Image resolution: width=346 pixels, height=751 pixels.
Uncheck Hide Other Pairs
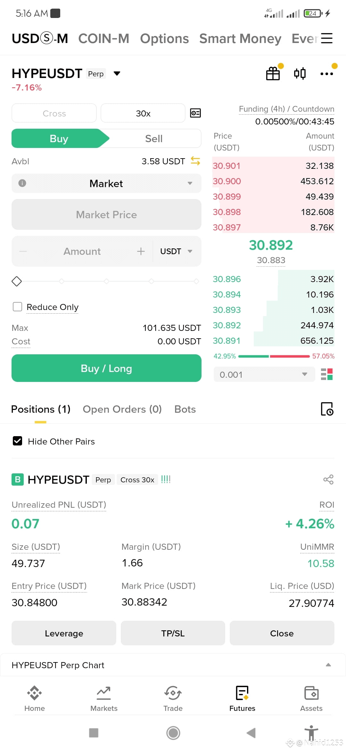(17, 441)
